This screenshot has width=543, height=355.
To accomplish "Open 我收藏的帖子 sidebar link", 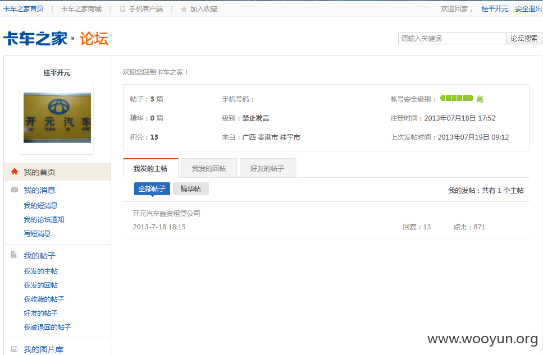I will [x=44, y=299].
